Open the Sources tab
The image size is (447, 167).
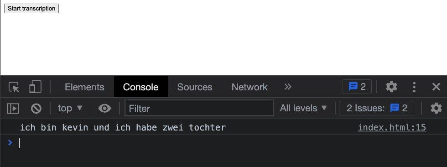pyautogui.click(x=195, y=87)
